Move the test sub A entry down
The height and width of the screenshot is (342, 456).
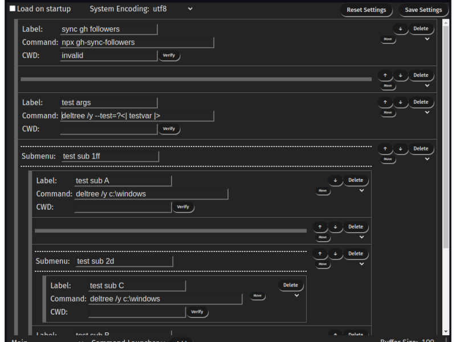point(335,180)
